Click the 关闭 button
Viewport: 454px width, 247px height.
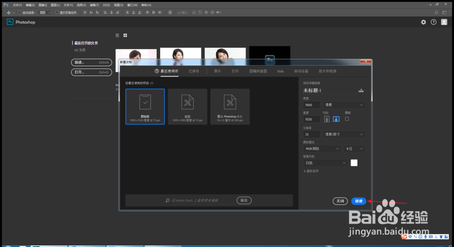pyautogui.click(x=340, y=201)
